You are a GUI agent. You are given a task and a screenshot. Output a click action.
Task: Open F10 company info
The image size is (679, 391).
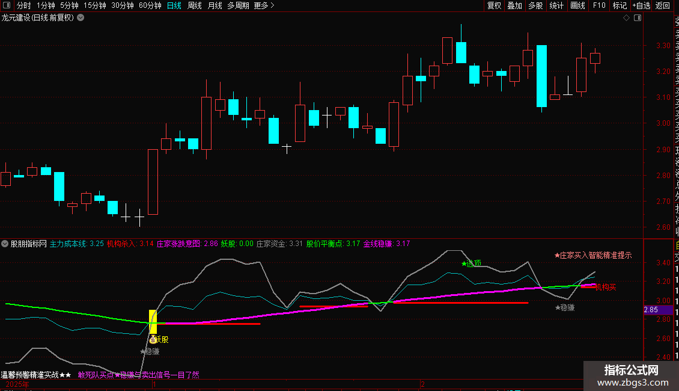click(x=599, y=5)
